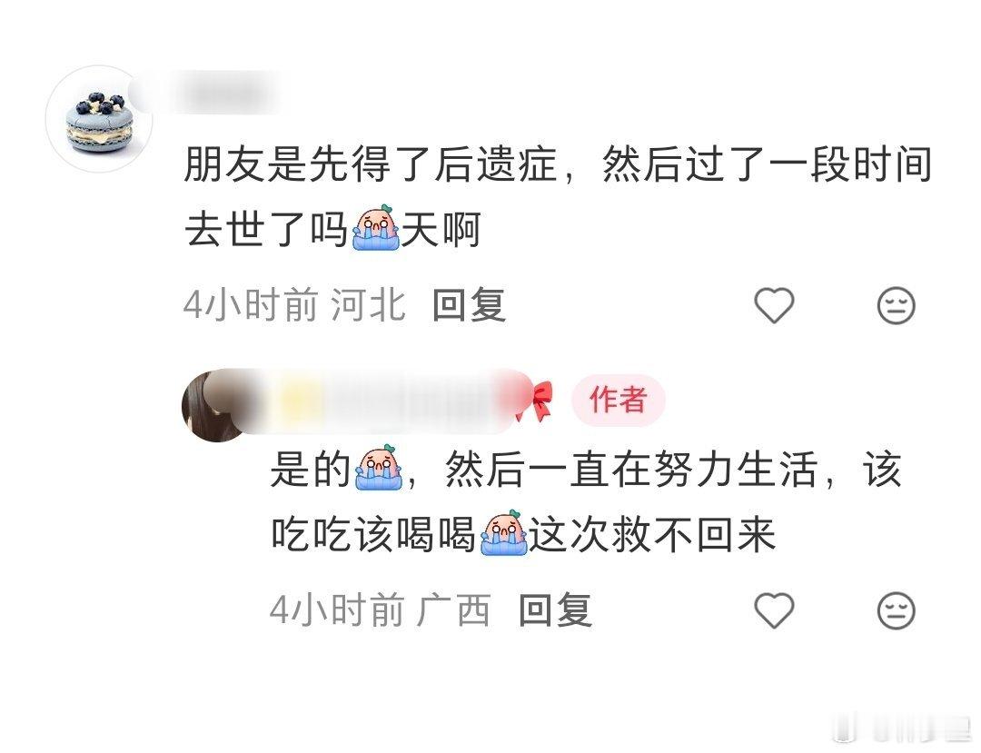Click the red bow icon beside the author name
Image resolution: width=981 pixels, height=753 pixels.
point(535,401)
